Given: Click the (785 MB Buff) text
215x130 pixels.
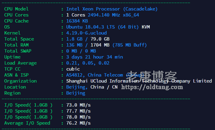Looking at the screenshot, I should [130, 45].
